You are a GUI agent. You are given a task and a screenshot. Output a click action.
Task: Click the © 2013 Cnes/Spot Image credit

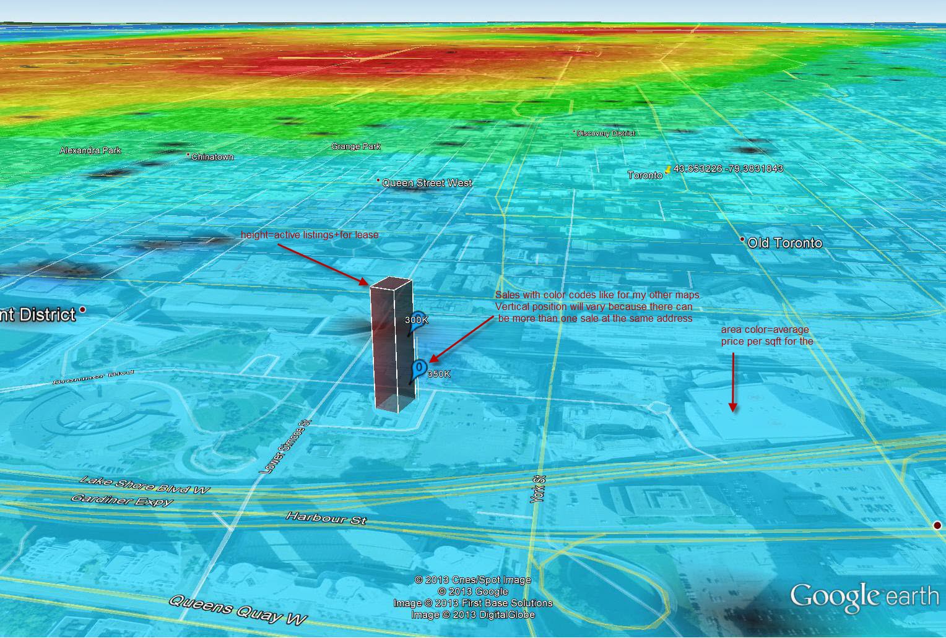pos(473,580)
